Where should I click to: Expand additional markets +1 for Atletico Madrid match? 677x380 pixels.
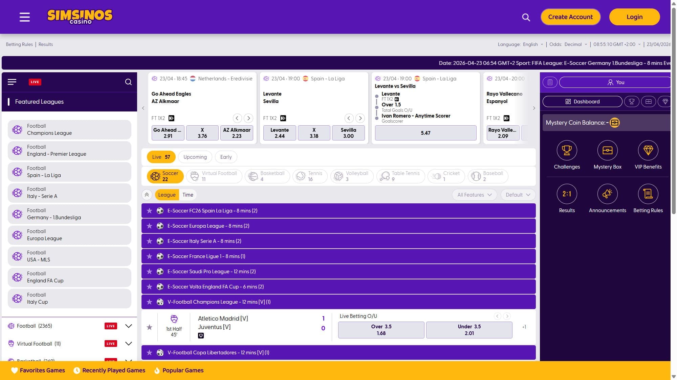coord(524,327)
